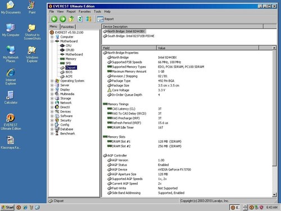Select the Chipset tree item

[x=71, y=68]
